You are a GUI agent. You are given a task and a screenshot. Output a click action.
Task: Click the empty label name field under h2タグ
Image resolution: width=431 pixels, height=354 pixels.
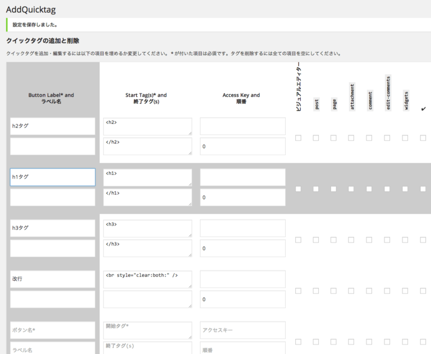click(53, 146)
